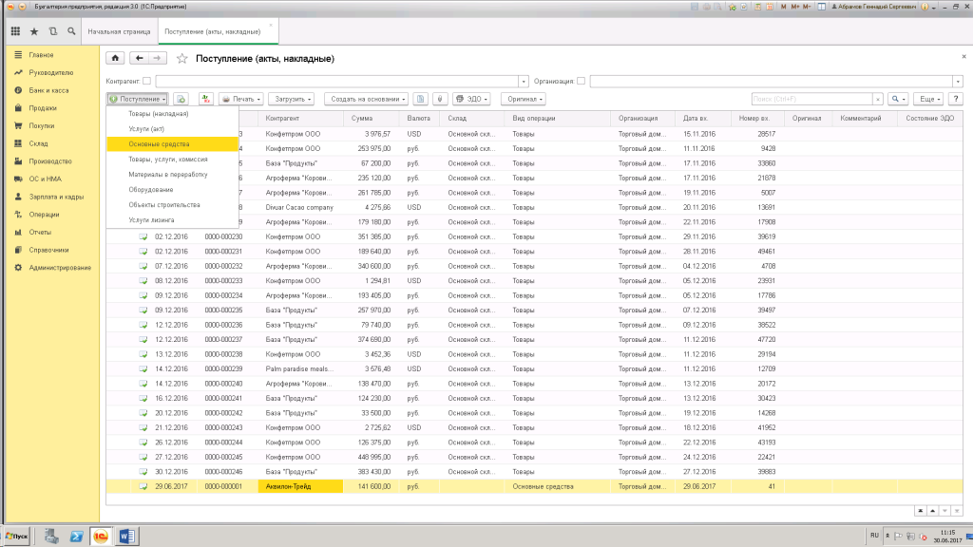The height and width of the screenshot is (547, 973).
Task: Open the Оригинал dropdown
Action: pyautogui.click(x=524, y=99)
